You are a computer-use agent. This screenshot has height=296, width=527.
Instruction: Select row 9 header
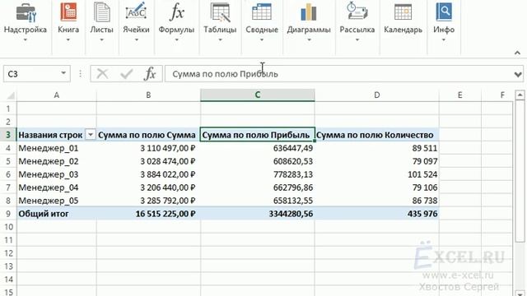[8, 214]
